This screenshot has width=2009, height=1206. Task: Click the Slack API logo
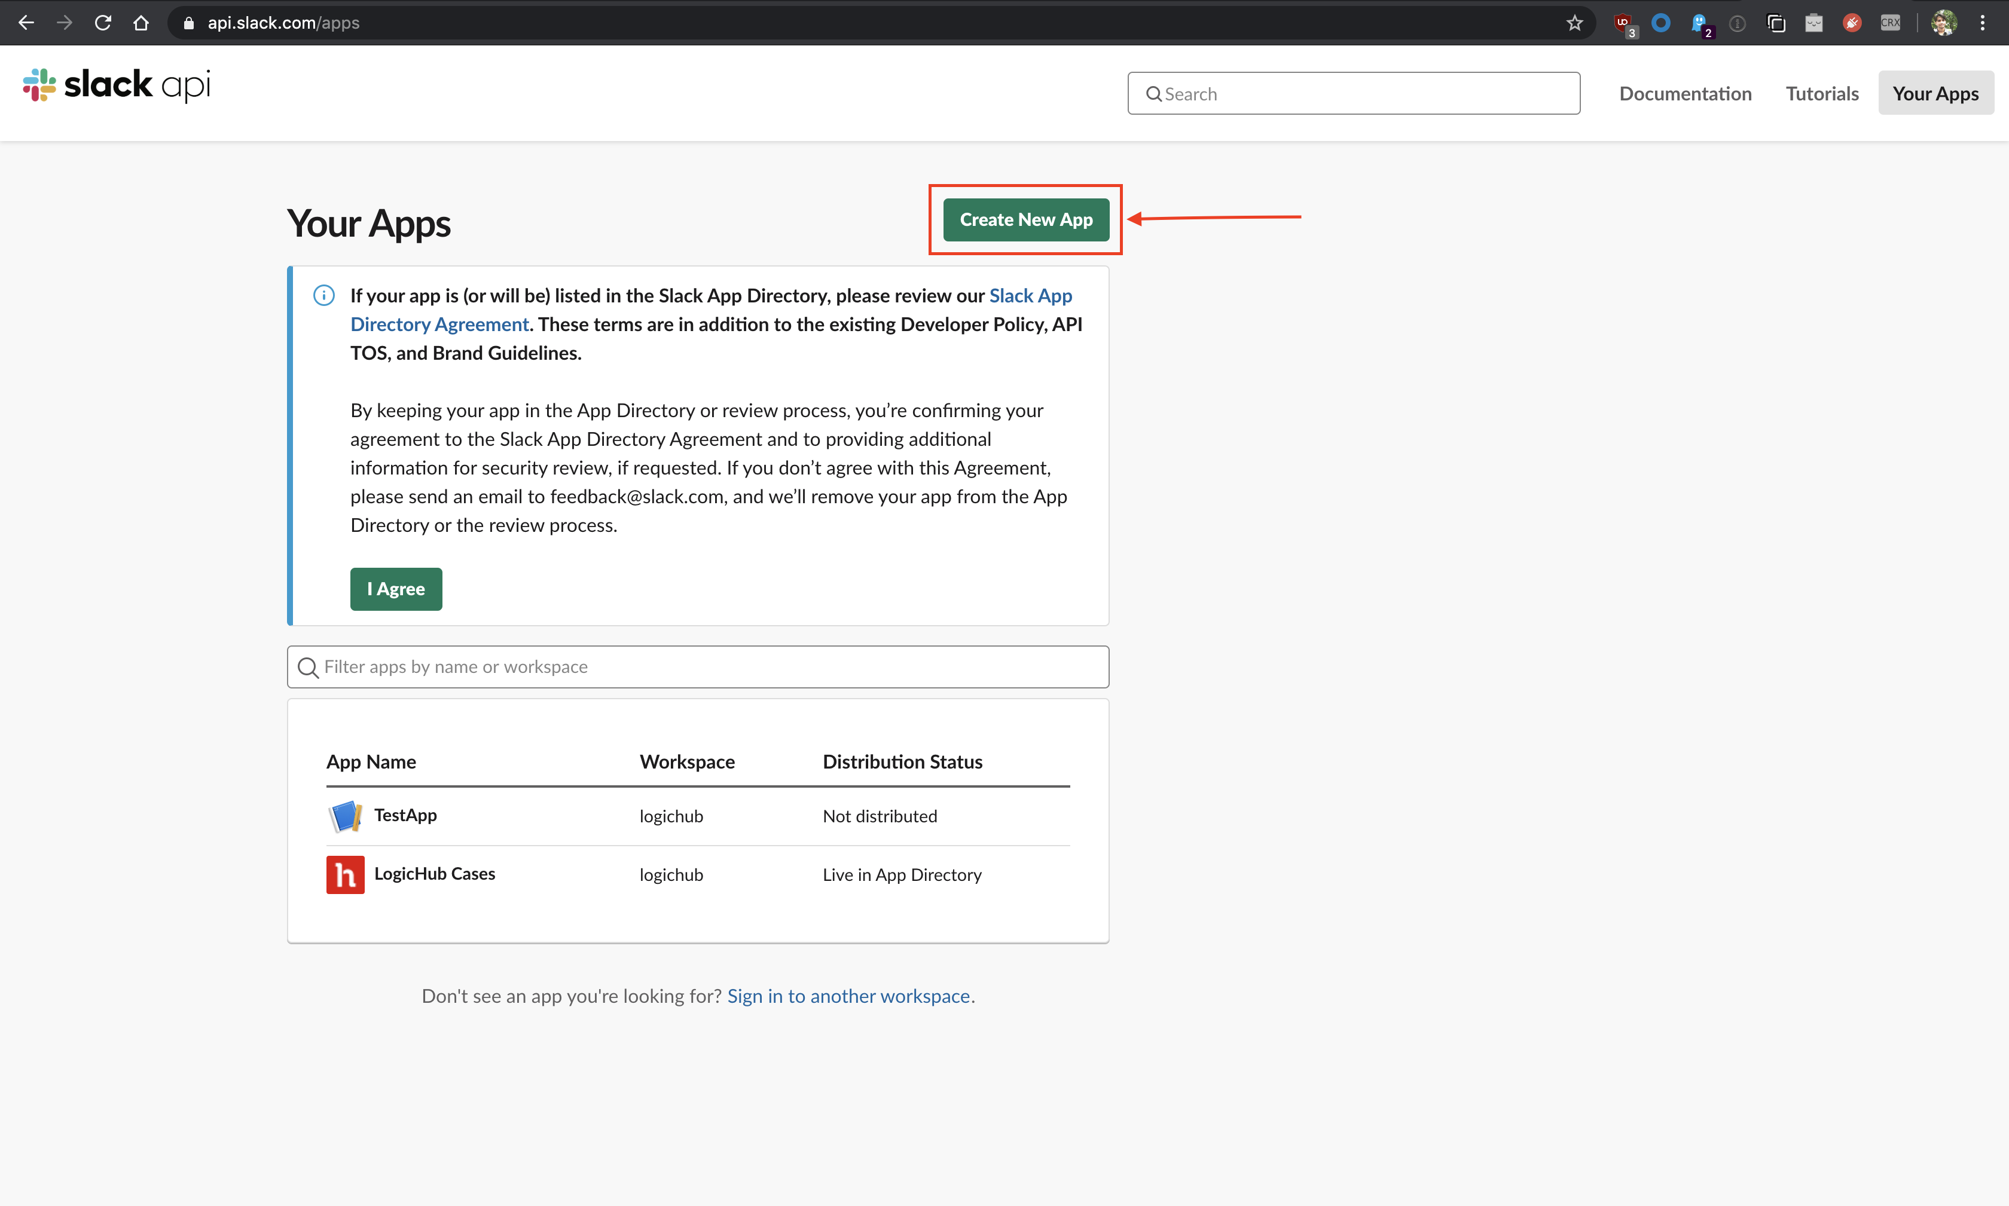point(116,85)
